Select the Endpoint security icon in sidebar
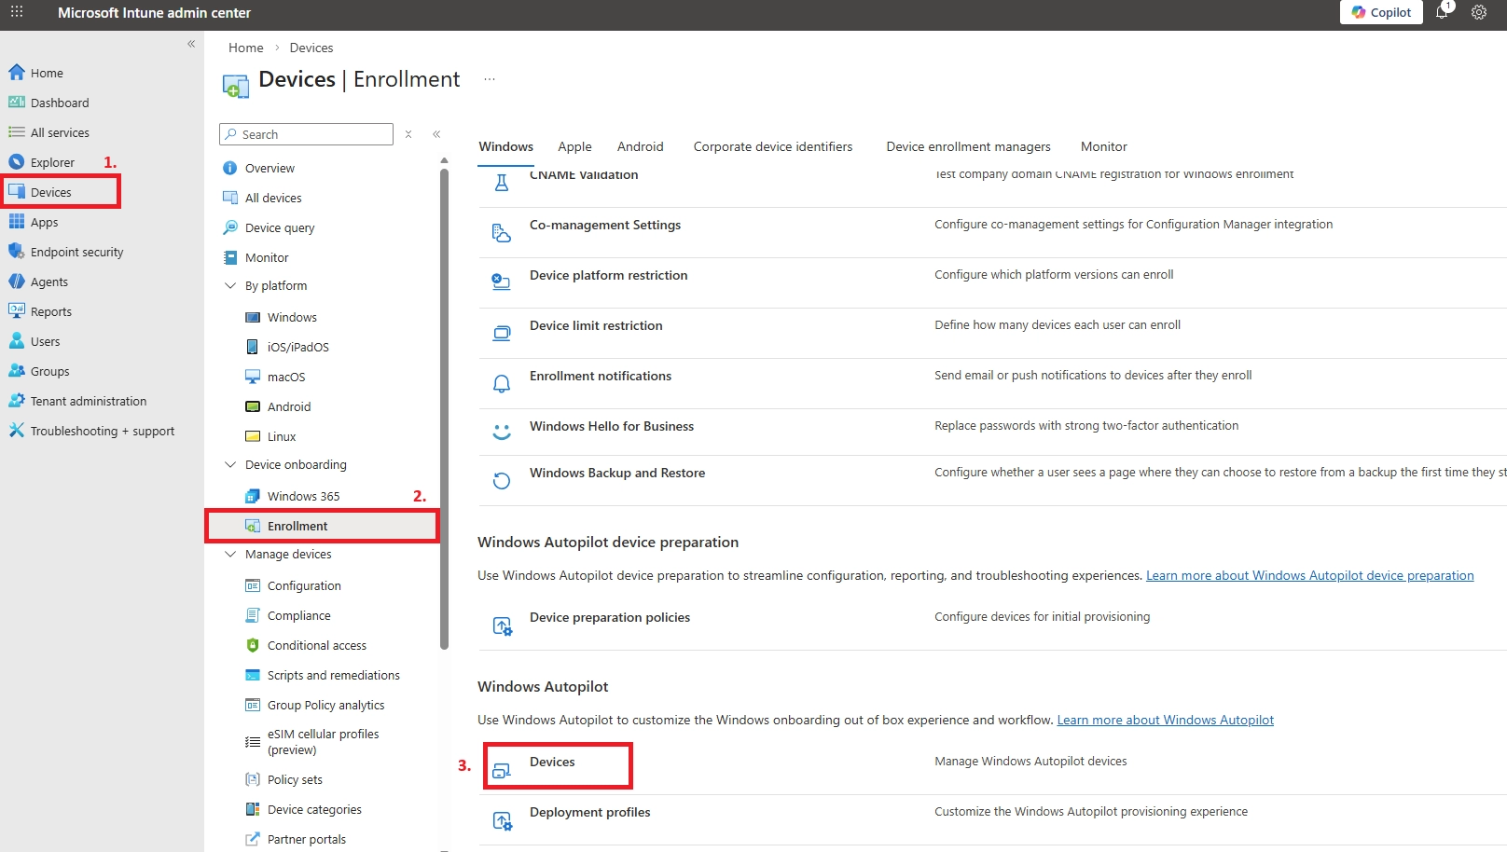This screenshot has height=852, width=1507. [x=16, y=252]
